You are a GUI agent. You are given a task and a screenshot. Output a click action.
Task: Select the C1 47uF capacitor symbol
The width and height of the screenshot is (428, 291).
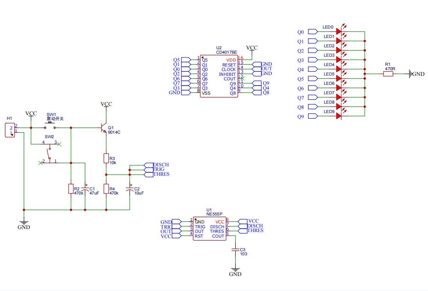[85, 190]
